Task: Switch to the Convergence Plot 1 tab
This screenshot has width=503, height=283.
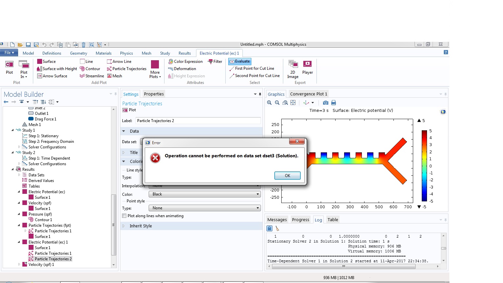Action: pos(308,94)
